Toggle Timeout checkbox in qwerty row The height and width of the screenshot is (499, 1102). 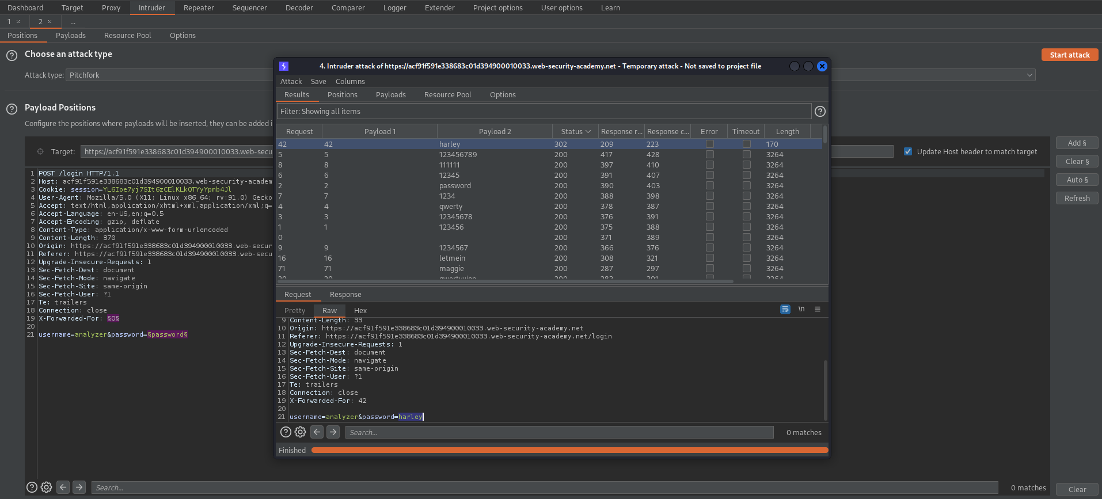[x=746, y=206]
